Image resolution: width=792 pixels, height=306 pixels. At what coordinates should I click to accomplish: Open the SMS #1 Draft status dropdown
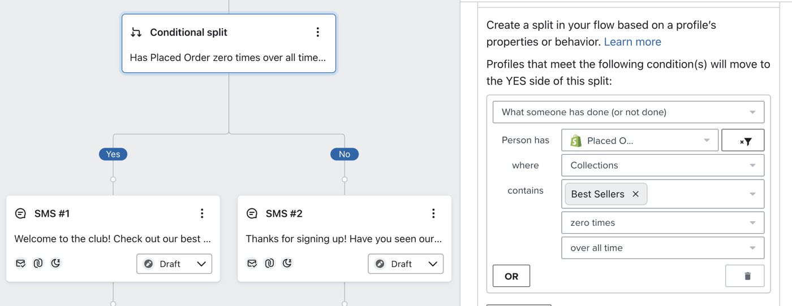point(174,264)
